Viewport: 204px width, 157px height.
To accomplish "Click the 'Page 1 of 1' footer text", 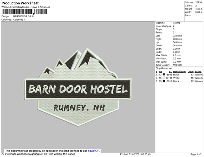I will click(197, 154).
